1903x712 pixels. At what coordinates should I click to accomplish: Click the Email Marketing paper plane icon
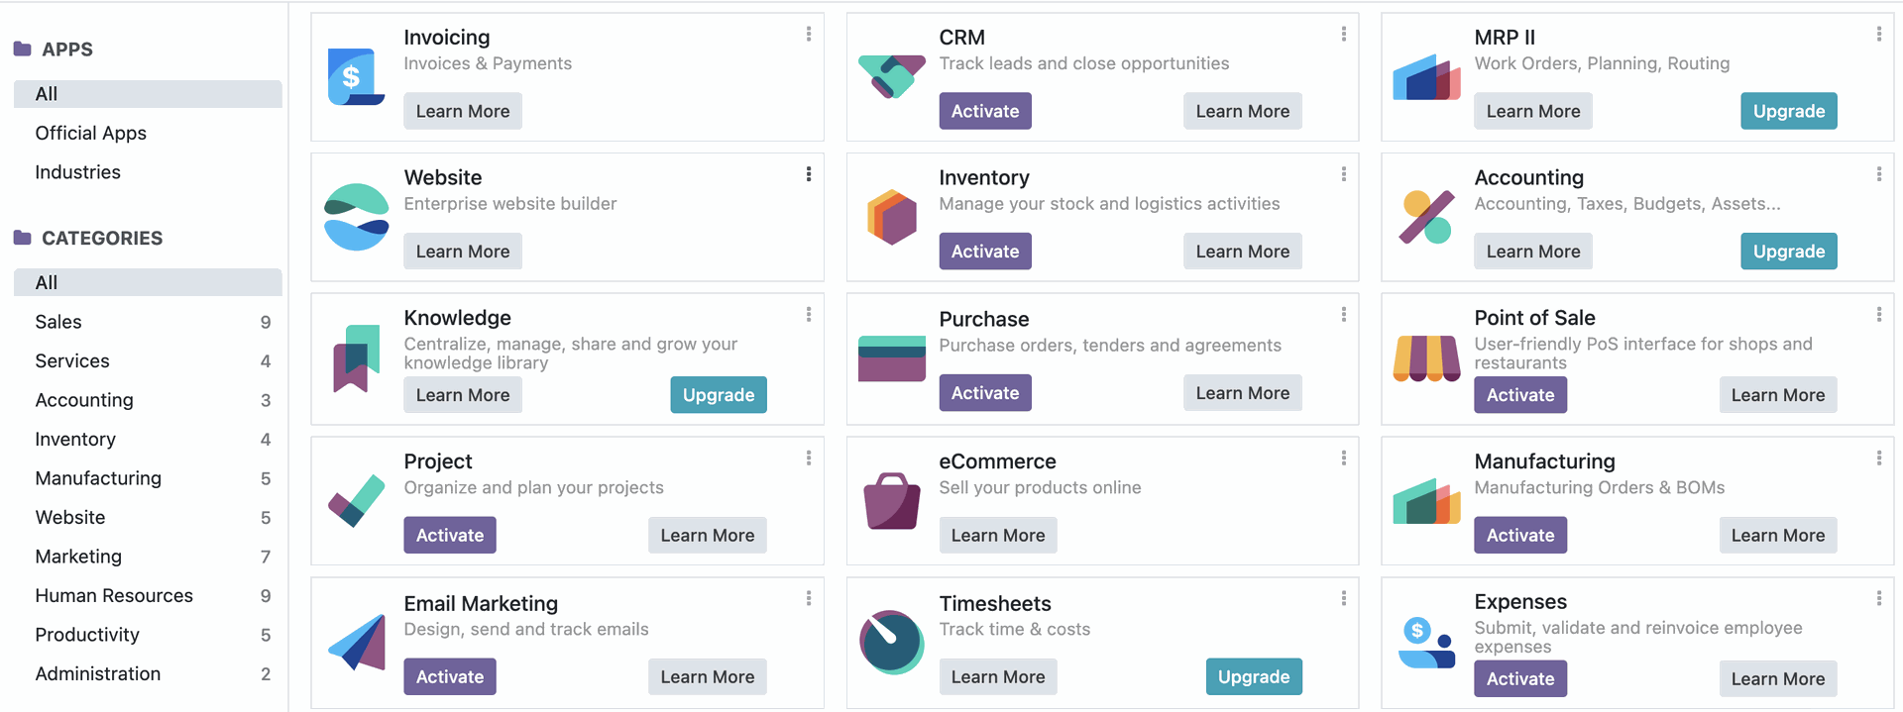356,642
